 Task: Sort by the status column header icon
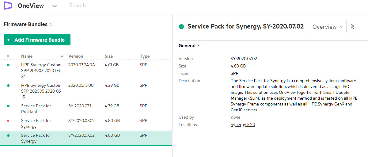8,56
